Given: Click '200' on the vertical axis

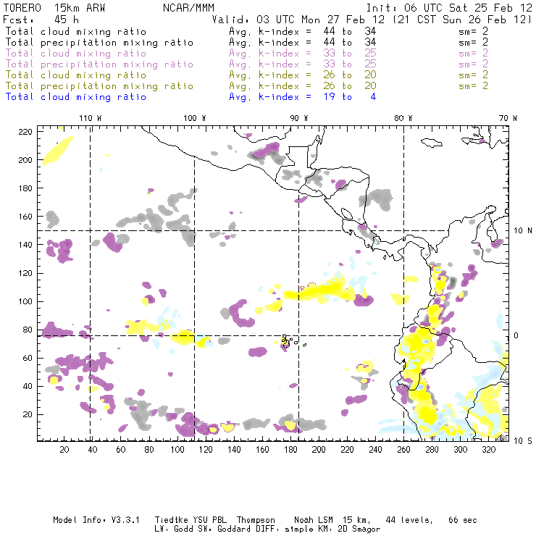Looking at the screenshot, I should [25, 160].
